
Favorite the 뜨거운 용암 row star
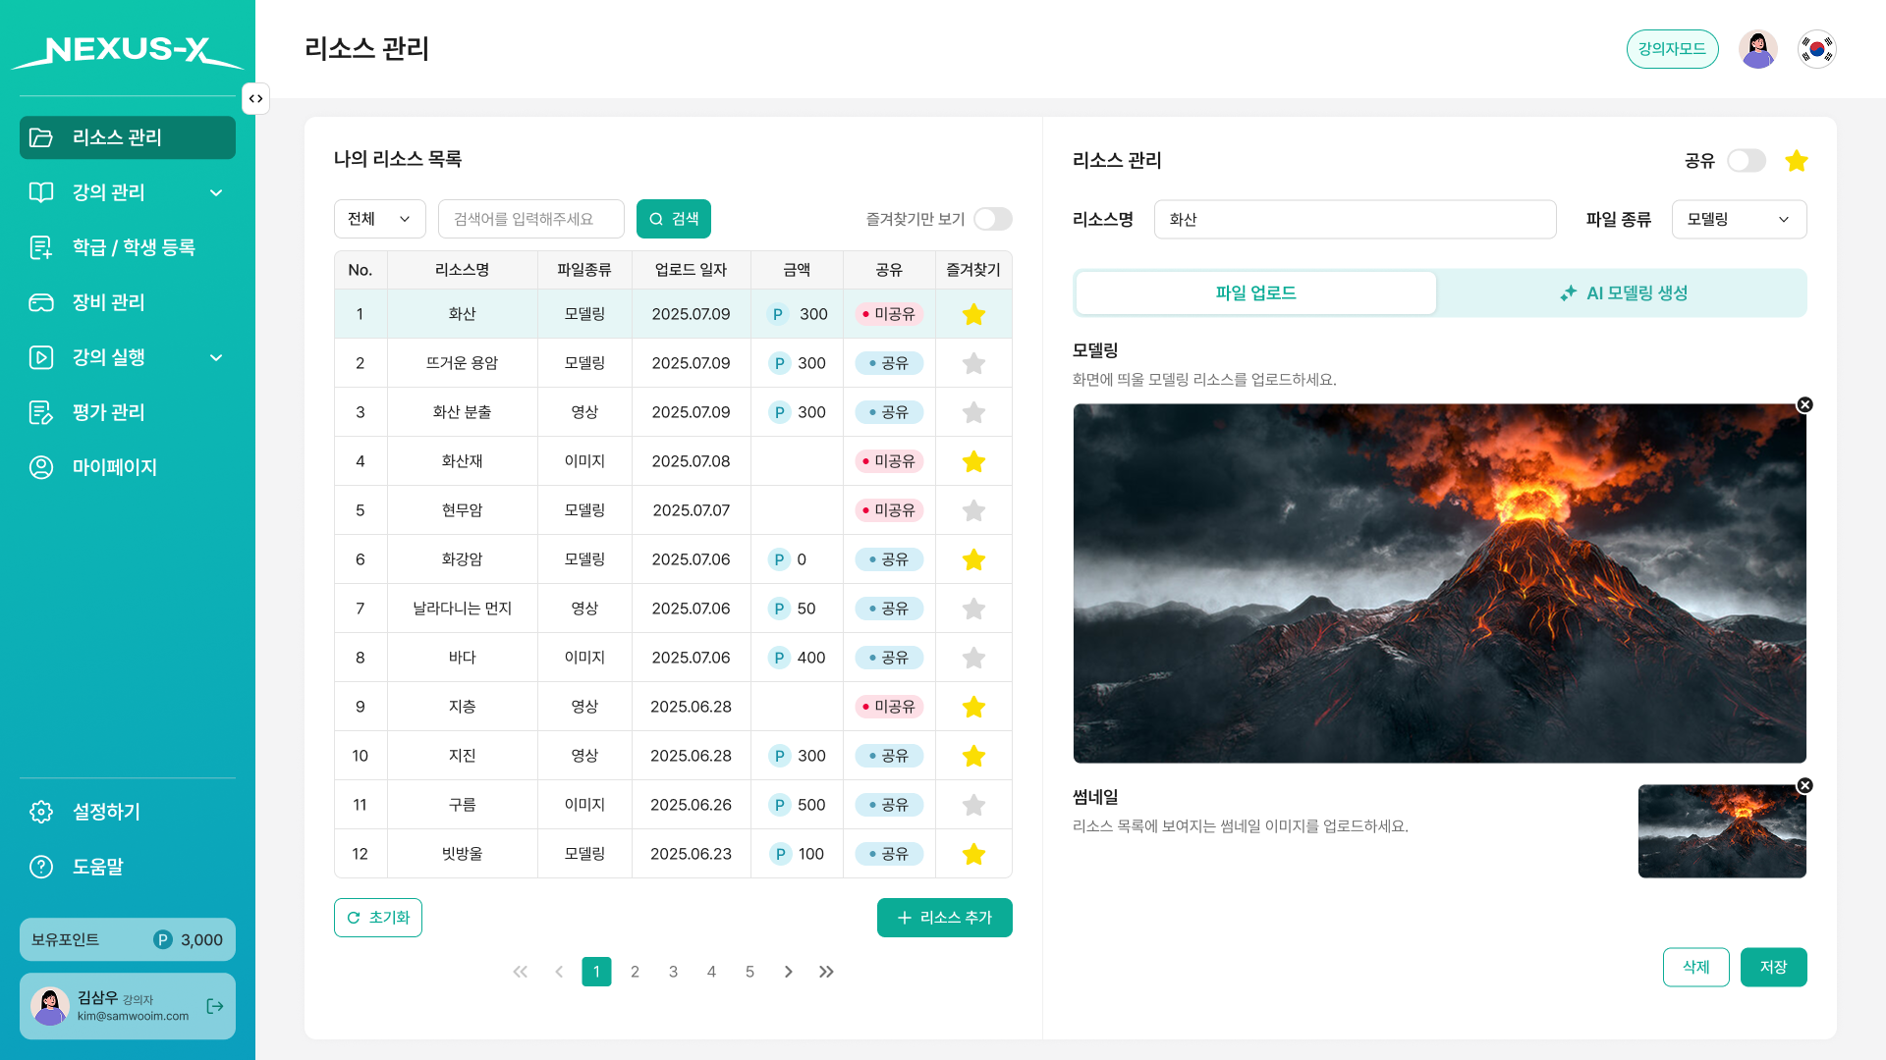(973, 363)
